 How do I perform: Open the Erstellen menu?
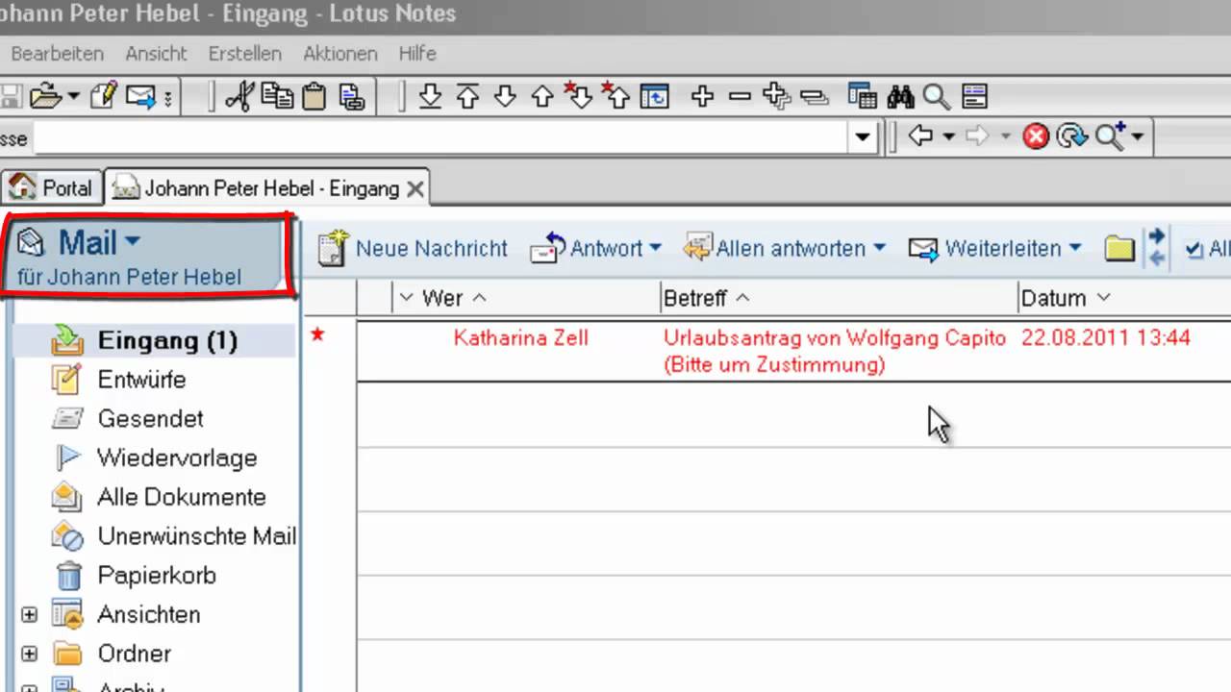coord(245,54)
